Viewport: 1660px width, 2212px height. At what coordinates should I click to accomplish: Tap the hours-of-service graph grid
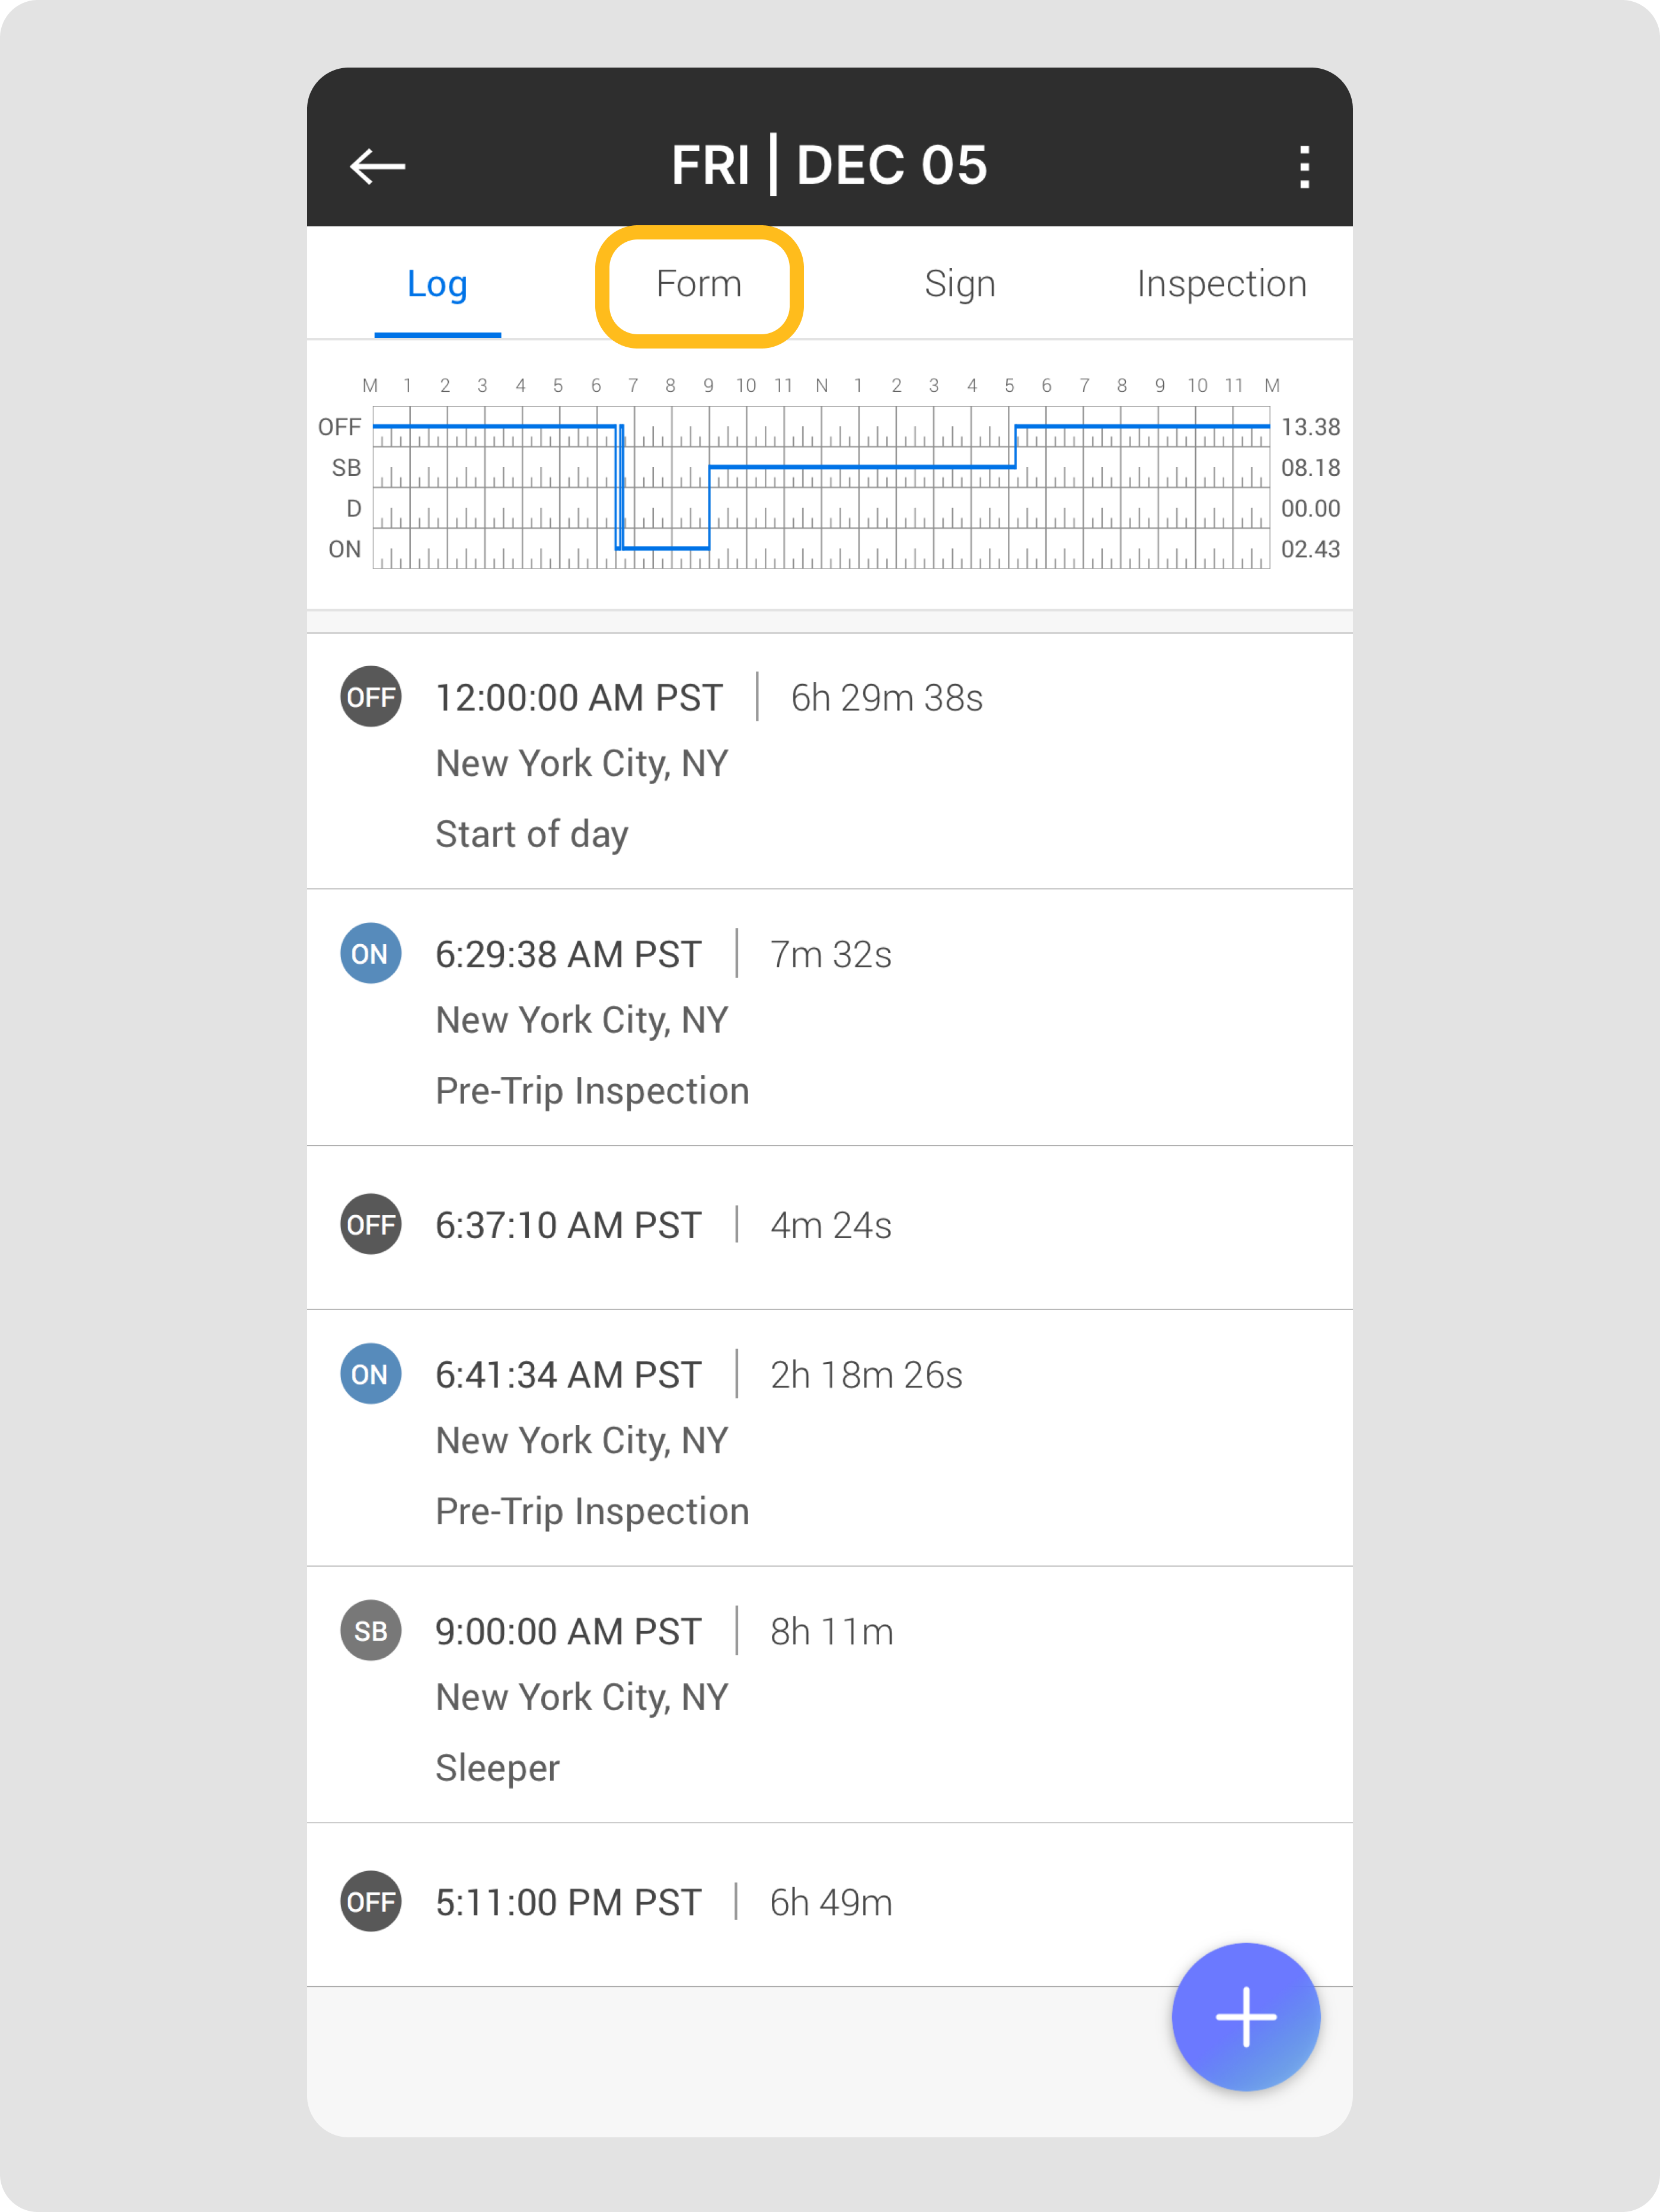point(820,488)
